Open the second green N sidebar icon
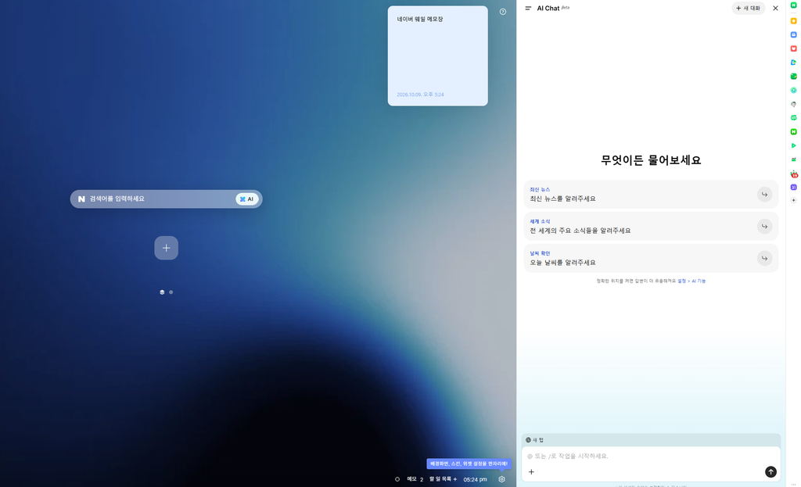 pyautogui.click(x=793, y=131)
